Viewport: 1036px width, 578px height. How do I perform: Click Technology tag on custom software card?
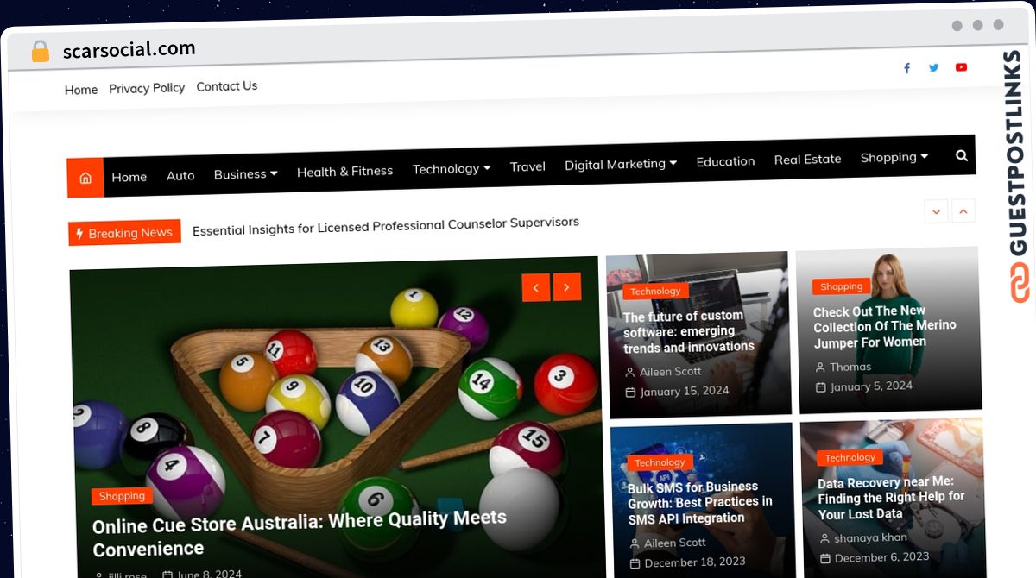(655, 291)
